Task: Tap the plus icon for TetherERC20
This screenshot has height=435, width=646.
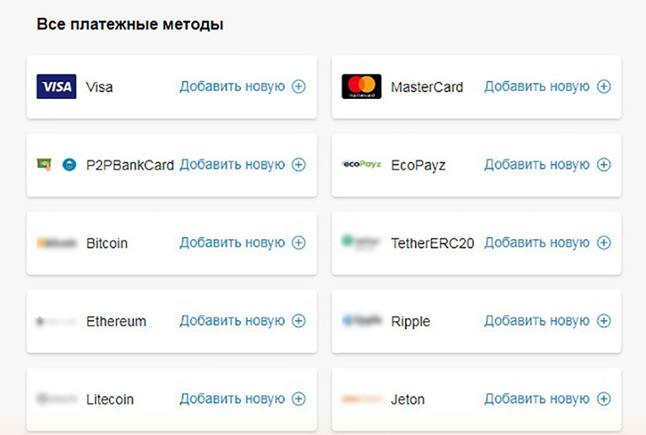Action: click(x=604, y=243)
